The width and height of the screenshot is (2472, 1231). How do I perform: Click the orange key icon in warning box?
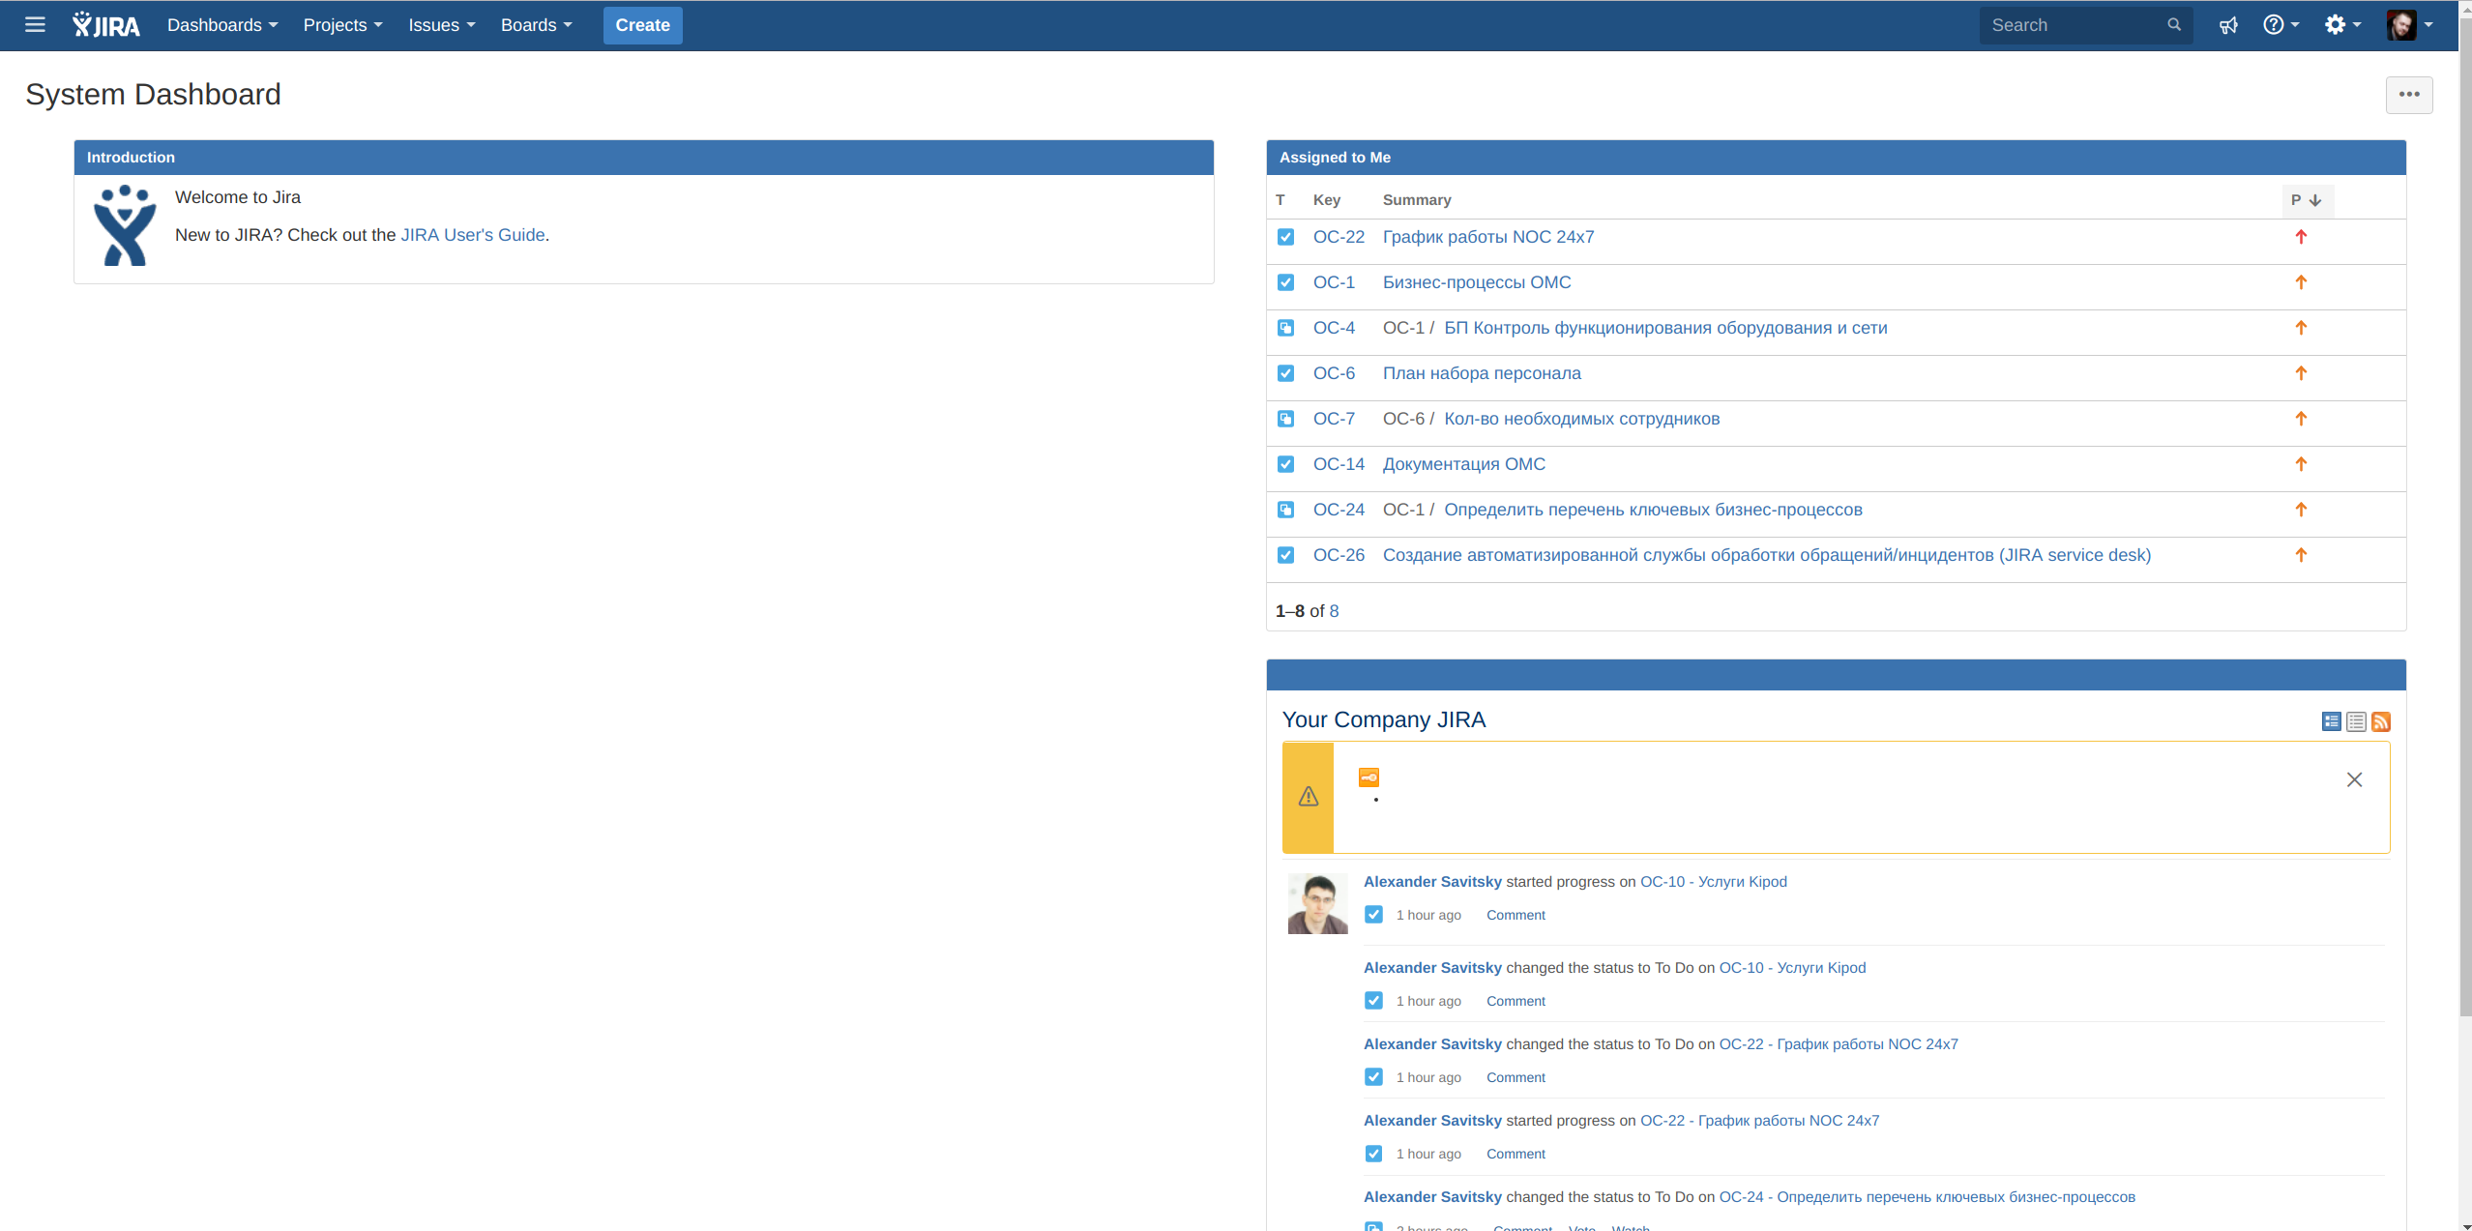pos(1368,777)
